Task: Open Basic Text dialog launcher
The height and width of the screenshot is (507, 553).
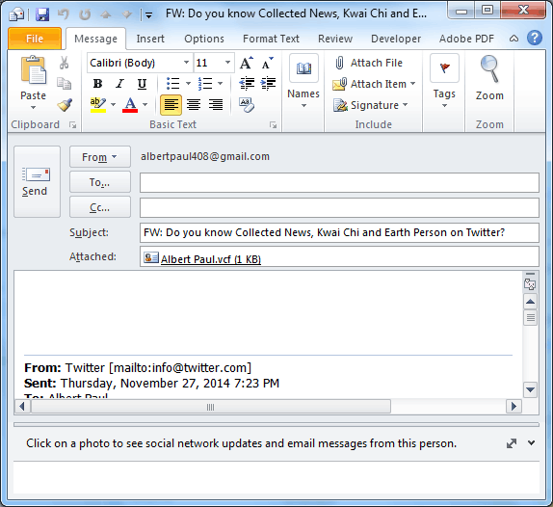Action: coord(273,125)
